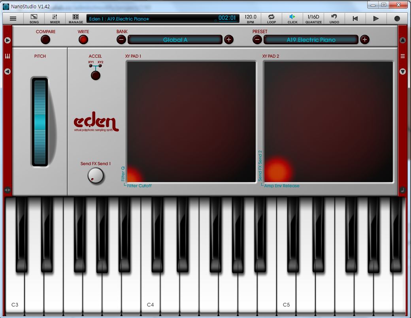Toggle the metronome Click
The height and width of the screenshot is (318, 411).
(292, 19)
